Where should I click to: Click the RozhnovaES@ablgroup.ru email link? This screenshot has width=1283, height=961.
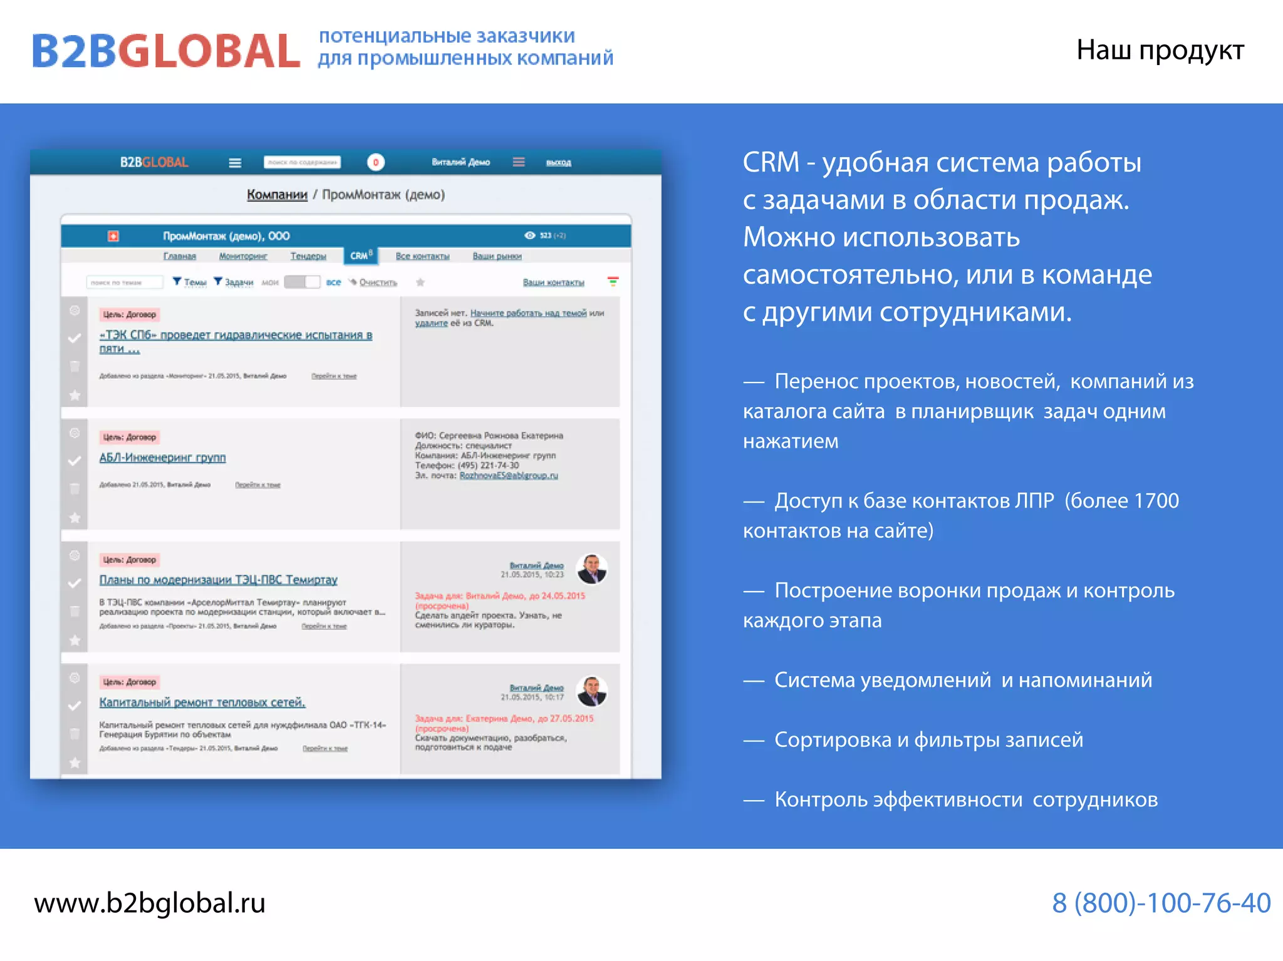pyautogui.click(x=509, y=476)
